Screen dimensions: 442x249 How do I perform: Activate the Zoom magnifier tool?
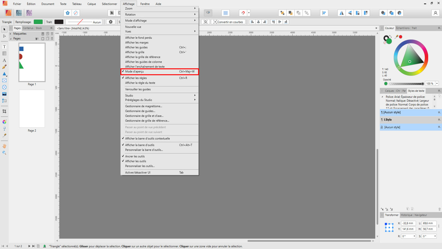pyautogui.click(x=4, y=153)
